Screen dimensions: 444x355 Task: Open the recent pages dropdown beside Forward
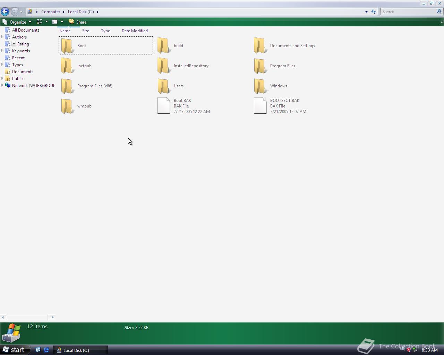click(x=22, y=12)
